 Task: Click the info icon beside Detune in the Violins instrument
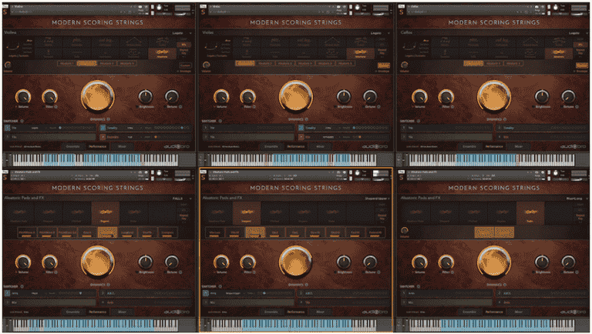point(180,107)
